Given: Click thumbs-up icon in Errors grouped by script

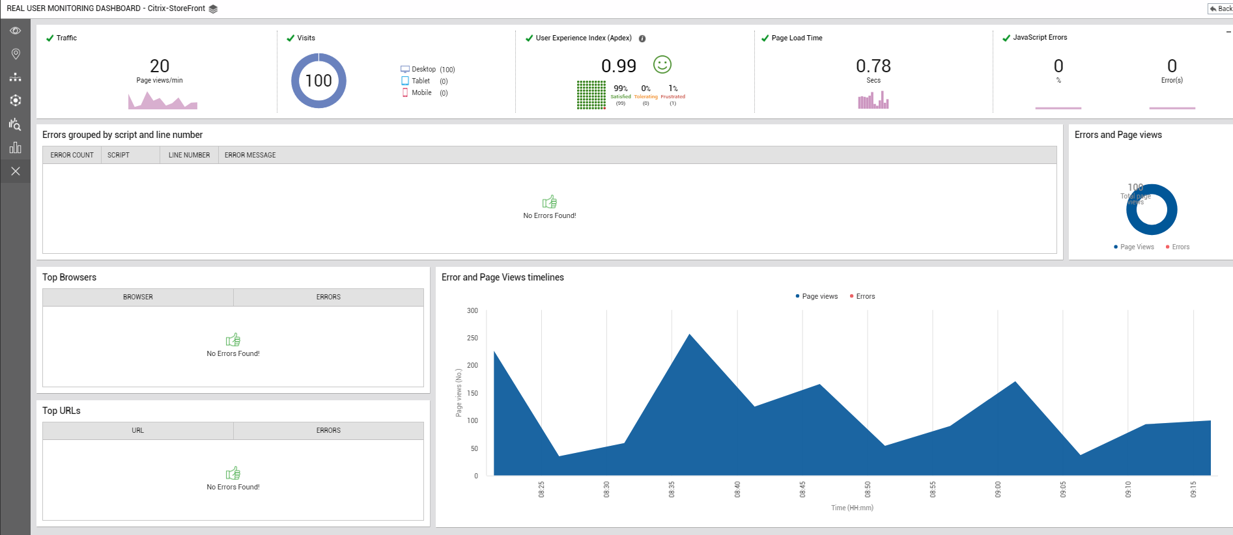Looking at the screenshot, I should tap(550, 202).
